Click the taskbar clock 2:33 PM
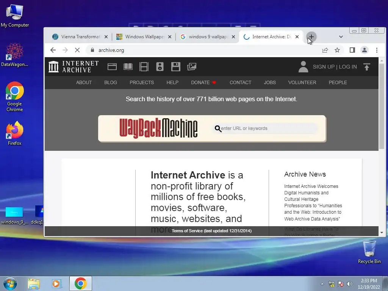Viewport: 388px width, 291px height. pos(369,284)
